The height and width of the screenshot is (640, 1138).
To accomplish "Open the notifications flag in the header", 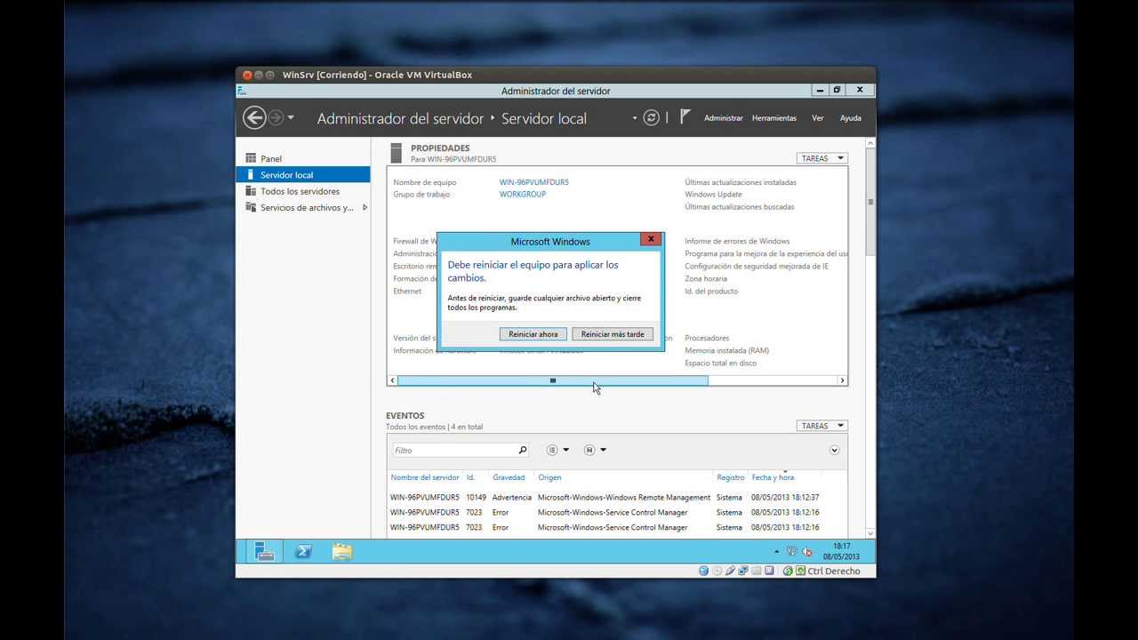I will pos(685,116).
